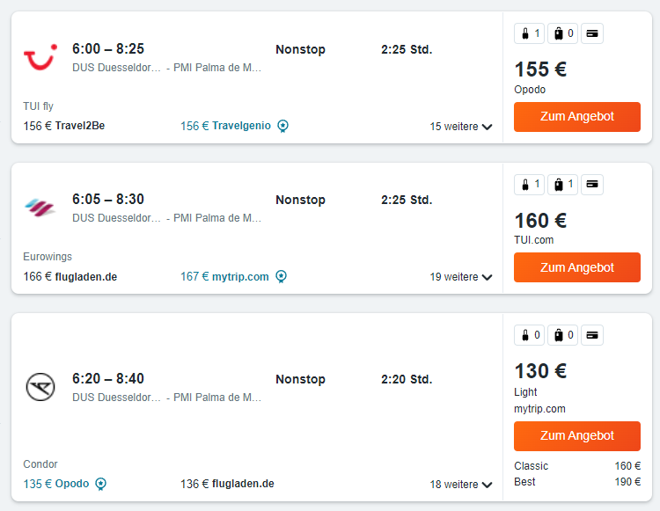Open Zum Angebot for 160 € TUI.com
The height and width of the screenshot is (511, 660).
click(577, 267)
